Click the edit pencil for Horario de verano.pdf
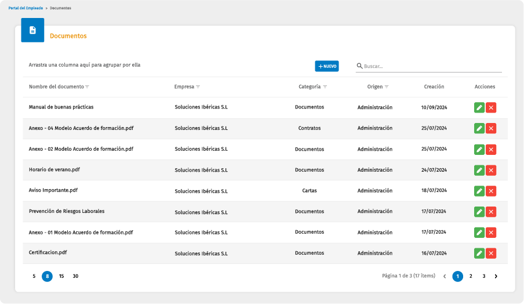 (479, 170)
